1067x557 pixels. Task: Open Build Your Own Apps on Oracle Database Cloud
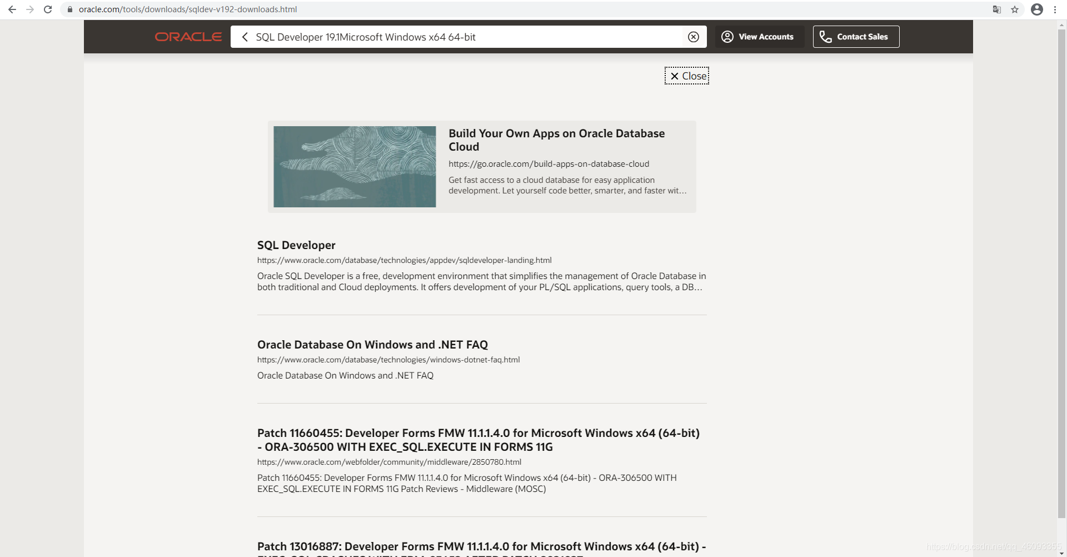coord(557,140)
